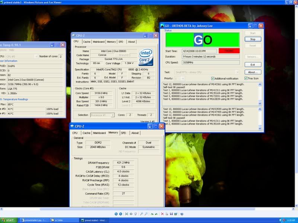
Task: Rotate the picture counterclockwise
Action: pos(156,214)
